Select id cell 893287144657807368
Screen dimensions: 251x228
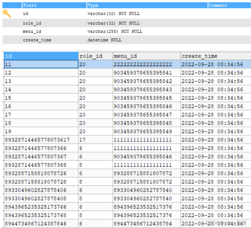[x=41, y=165]
